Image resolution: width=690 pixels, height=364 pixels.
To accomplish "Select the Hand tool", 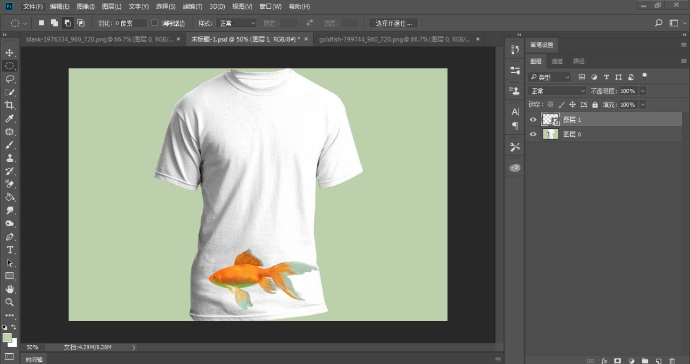I will 9,289.
